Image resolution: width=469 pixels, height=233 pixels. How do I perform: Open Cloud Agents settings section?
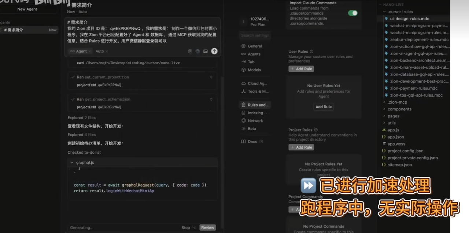[x=255, y=83]
